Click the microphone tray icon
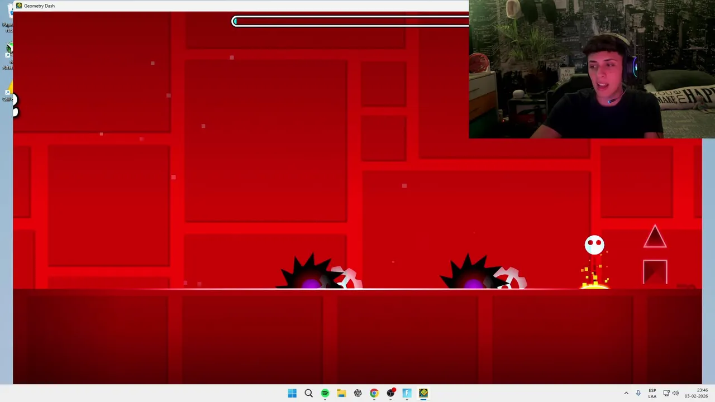 (638, 393)
